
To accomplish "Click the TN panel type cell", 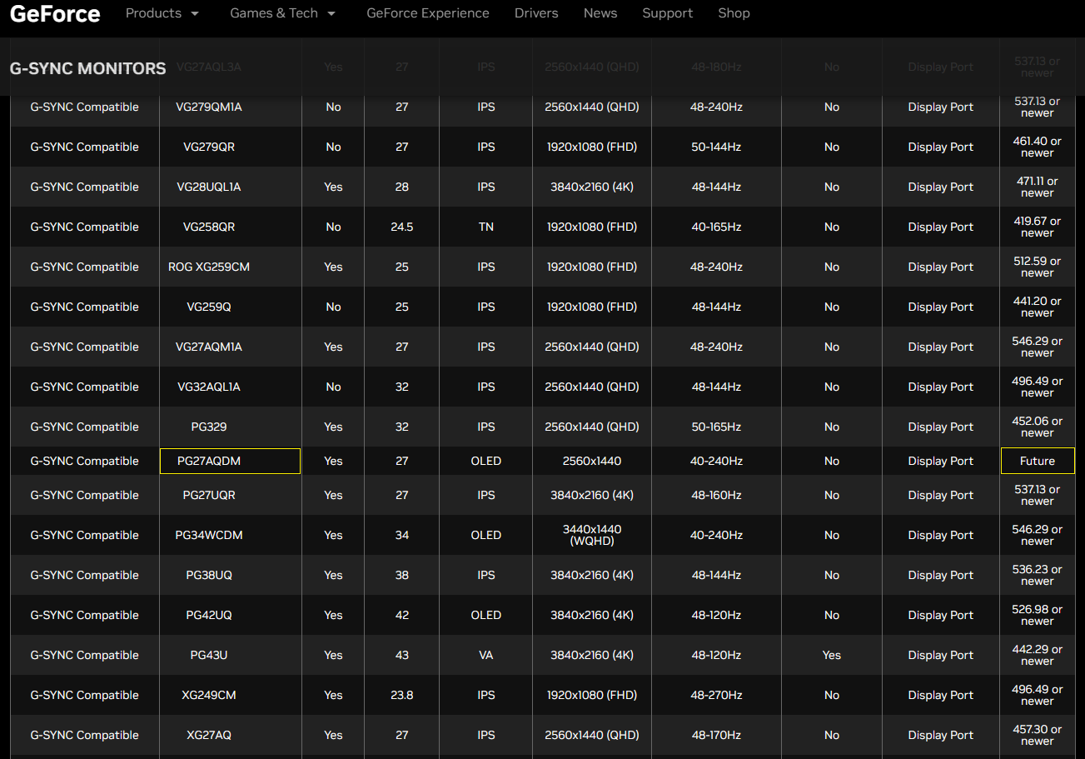I will pyautogui.click(x=485, y=227).
